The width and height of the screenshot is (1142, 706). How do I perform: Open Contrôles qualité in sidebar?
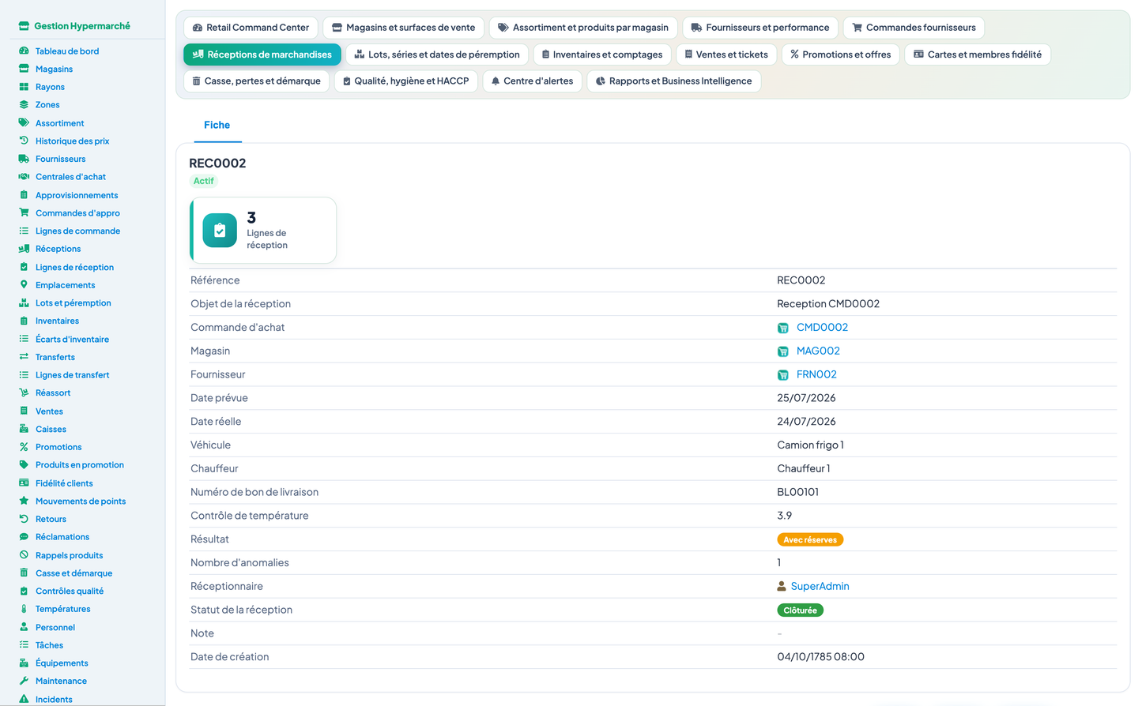click(x=70, y=591)
